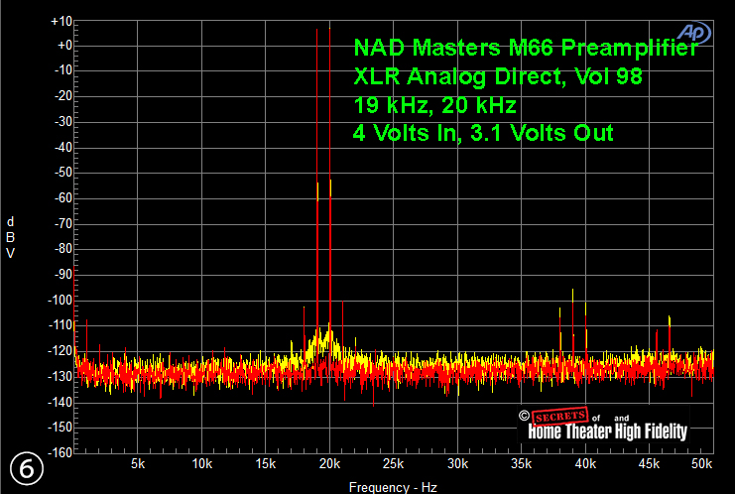Screen dimensions: 735x494
Task: Click the 50k frequency axis label
Action: point(701,464)
